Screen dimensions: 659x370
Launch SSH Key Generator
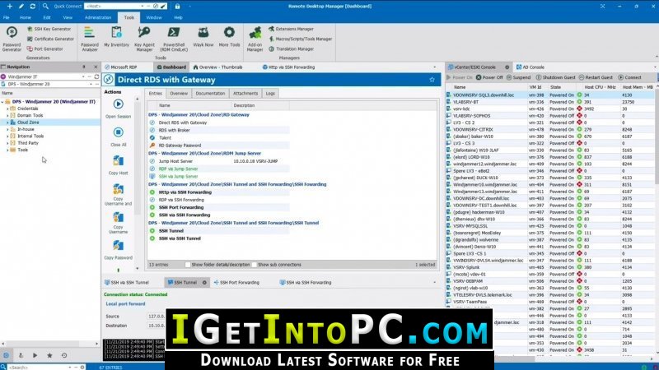click(x=49, y=29)
